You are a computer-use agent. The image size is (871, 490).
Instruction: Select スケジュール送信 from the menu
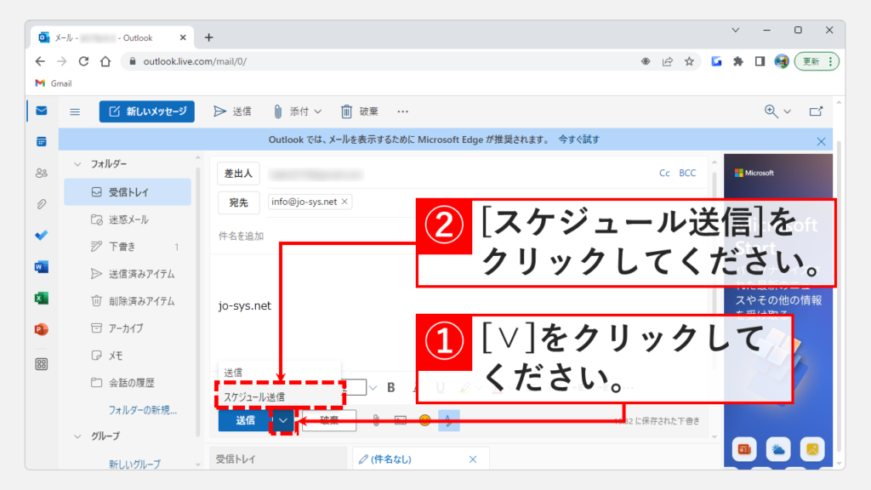click(254, 396)
